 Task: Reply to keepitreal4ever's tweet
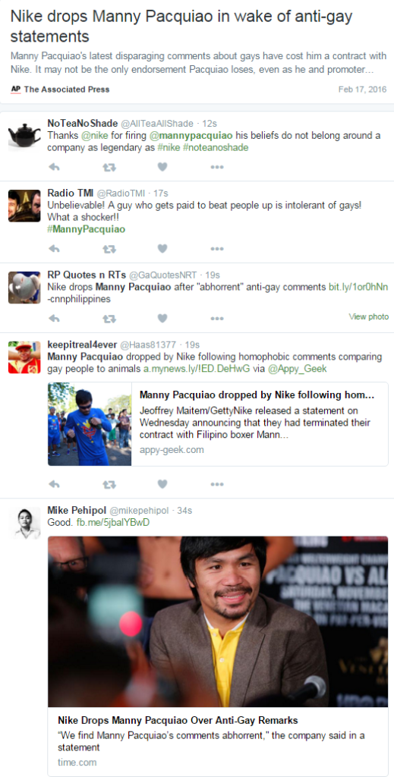[x=54, y=484]
